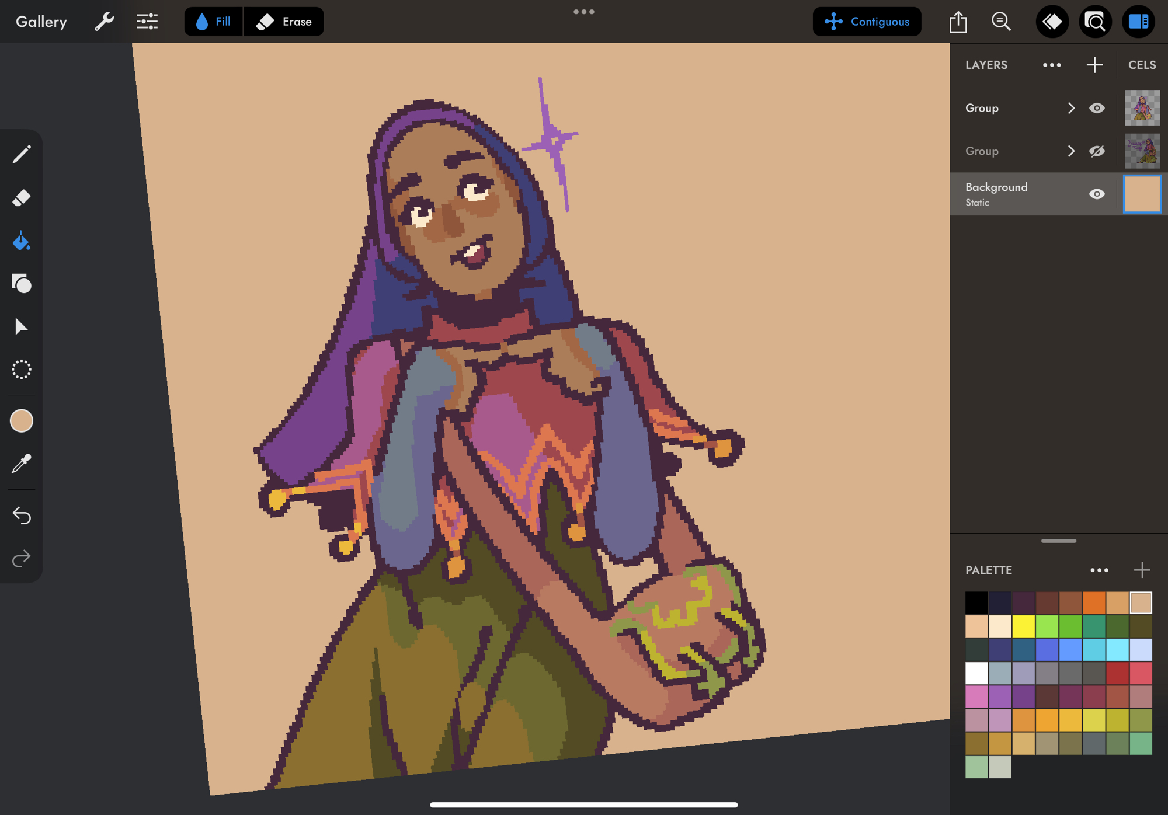
Task: Activate the dotted circle Selection tool
Action: coord(22,370)
